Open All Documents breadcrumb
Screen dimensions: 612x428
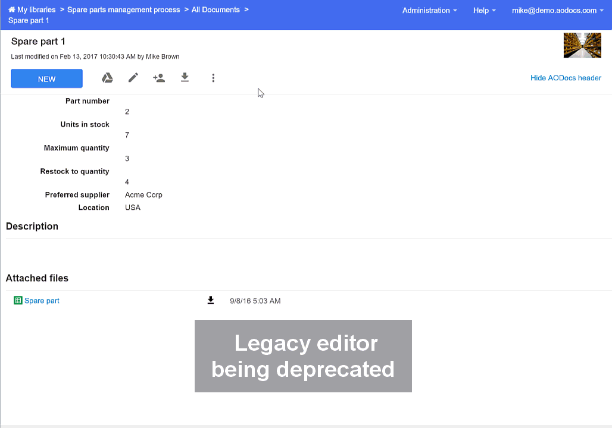216,10
